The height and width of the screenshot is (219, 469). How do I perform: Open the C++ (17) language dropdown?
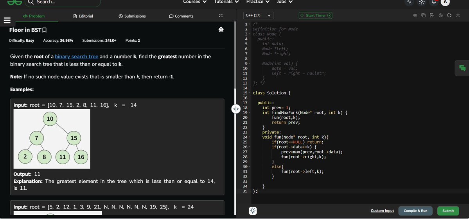click(x=259, y=15)
